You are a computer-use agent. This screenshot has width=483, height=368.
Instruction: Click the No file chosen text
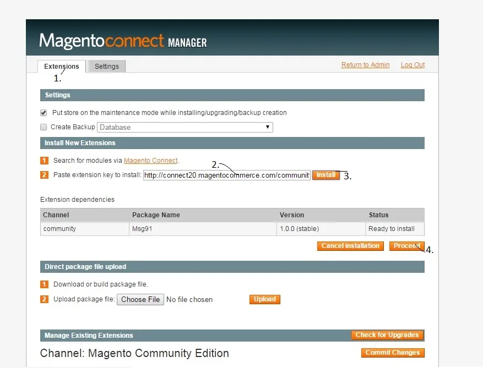tap(189, 299)
